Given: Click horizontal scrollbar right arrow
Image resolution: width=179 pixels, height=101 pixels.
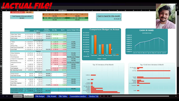Looking at the screenshot, I should pyautogui.click(x=176, y=96).
